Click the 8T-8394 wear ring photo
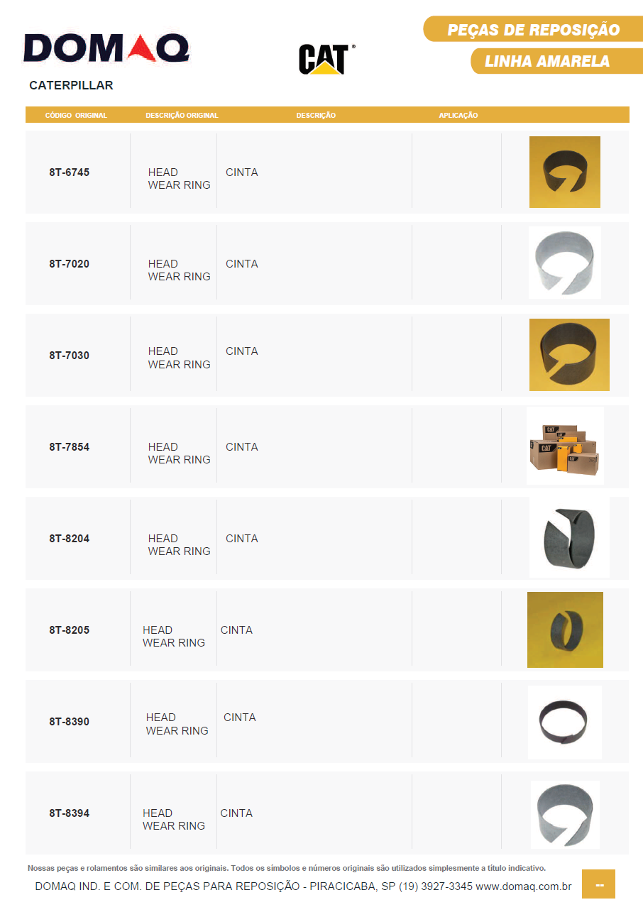 565,814
